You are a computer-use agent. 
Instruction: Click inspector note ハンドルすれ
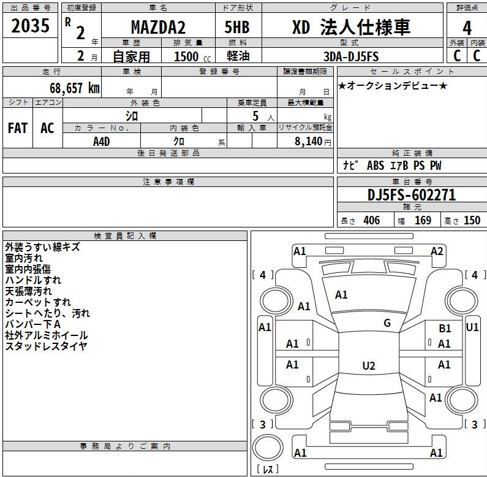coord(33,280)
